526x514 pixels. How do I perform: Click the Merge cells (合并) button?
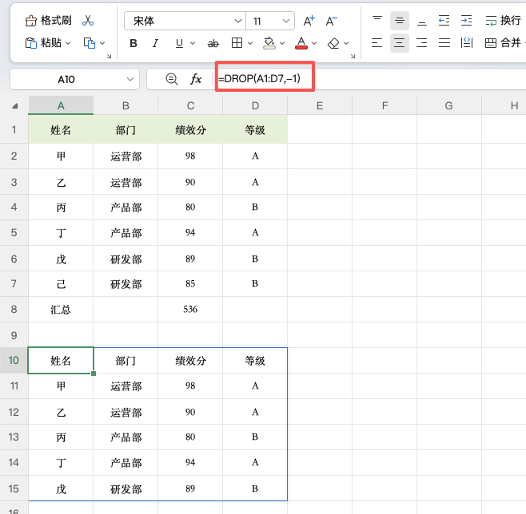tap(503, 43)
